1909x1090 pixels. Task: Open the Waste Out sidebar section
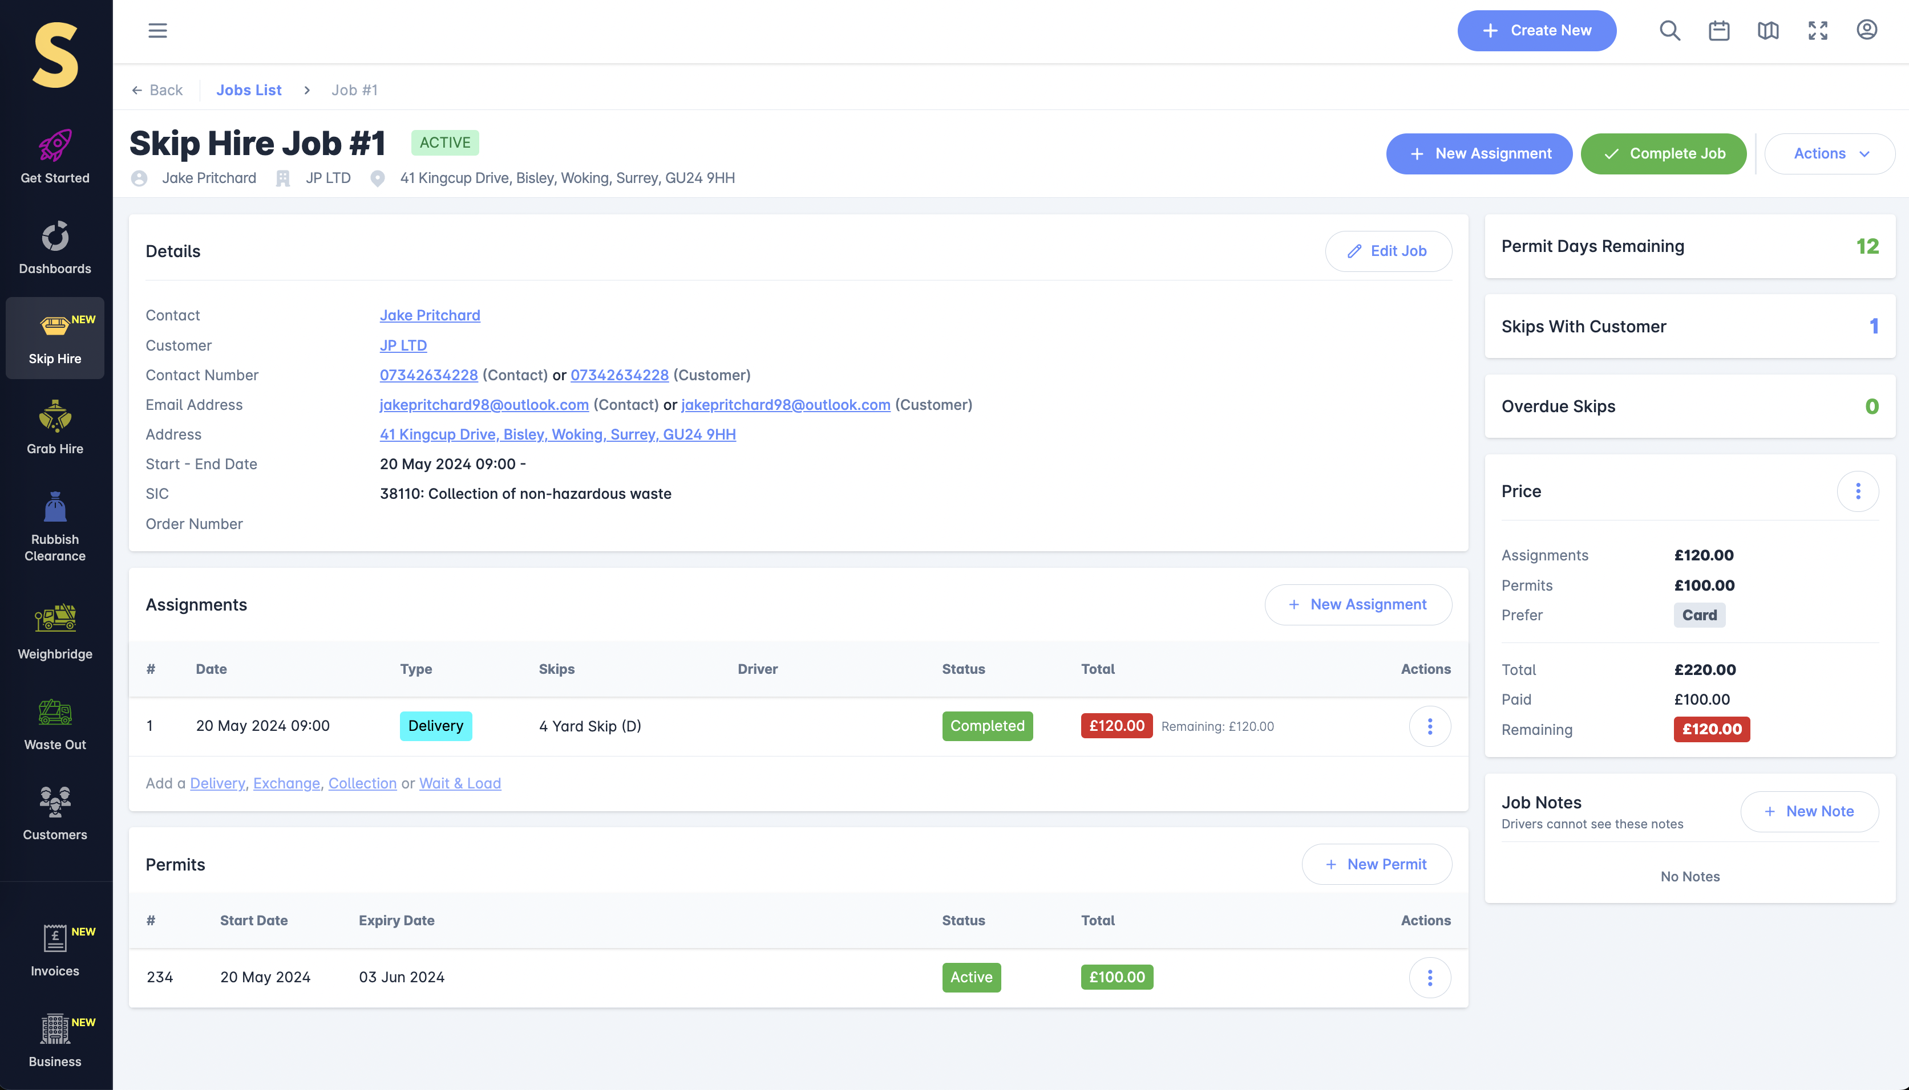click(55, 724)
